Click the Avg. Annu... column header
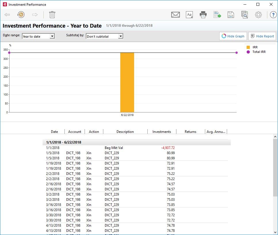 coord(216,132)
